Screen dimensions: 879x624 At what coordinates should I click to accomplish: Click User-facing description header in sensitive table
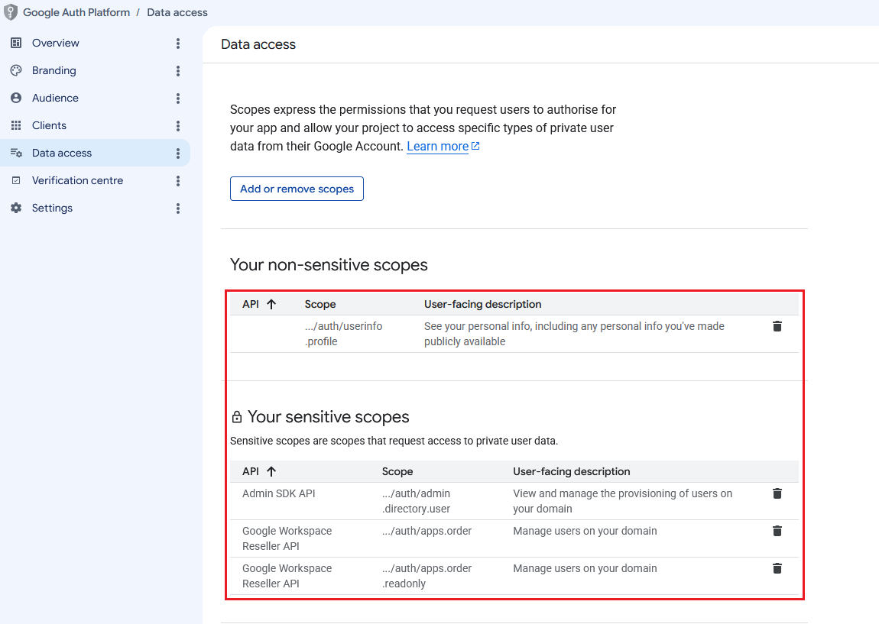point(571,472)
